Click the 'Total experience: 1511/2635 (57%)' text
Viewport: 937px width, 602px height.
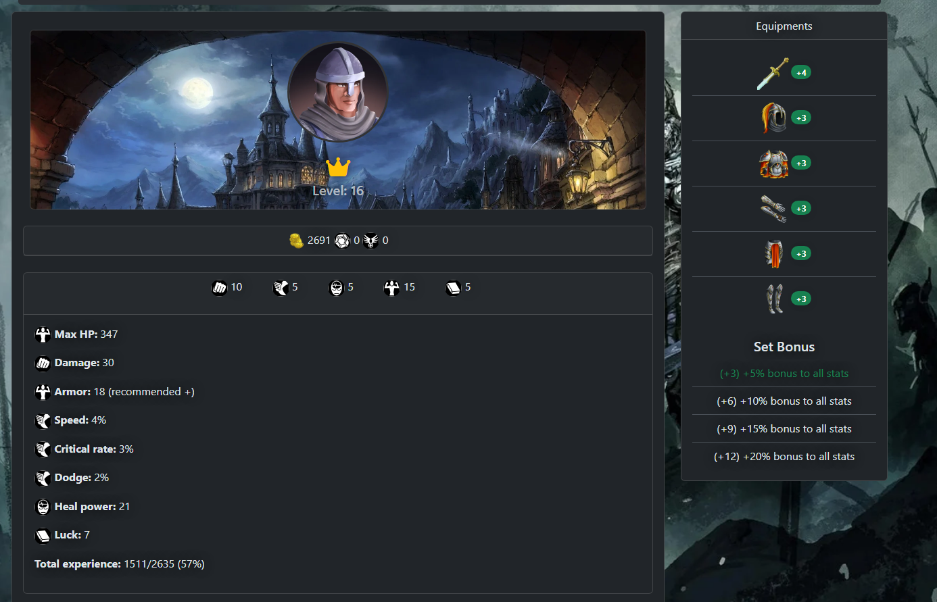[120, 564]
